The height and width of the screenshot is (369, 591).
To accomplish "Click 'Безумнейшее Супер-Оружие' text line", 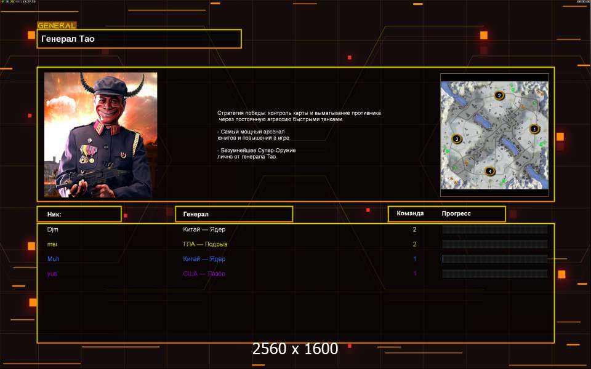I will [257, 150].
